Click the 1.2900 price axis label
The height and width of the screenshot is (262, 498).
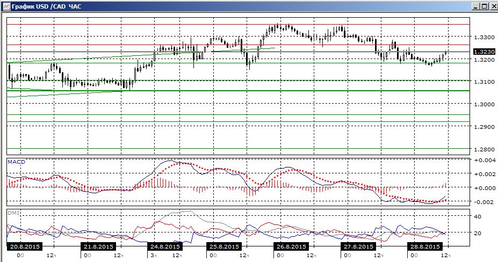(x=484, y=127)
